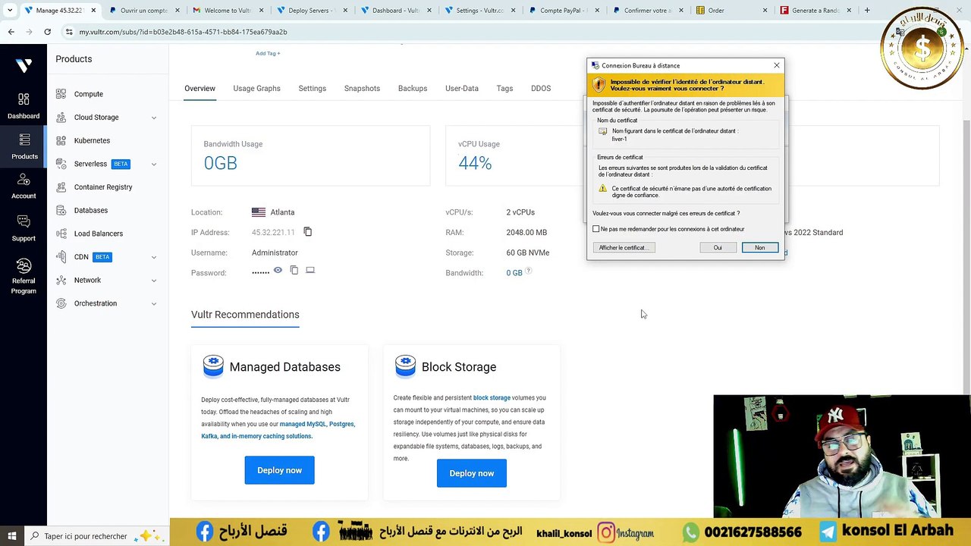This screenshot has width=971, height=546.
Task: Open the Snapshots tab
Action: (362, 89)
